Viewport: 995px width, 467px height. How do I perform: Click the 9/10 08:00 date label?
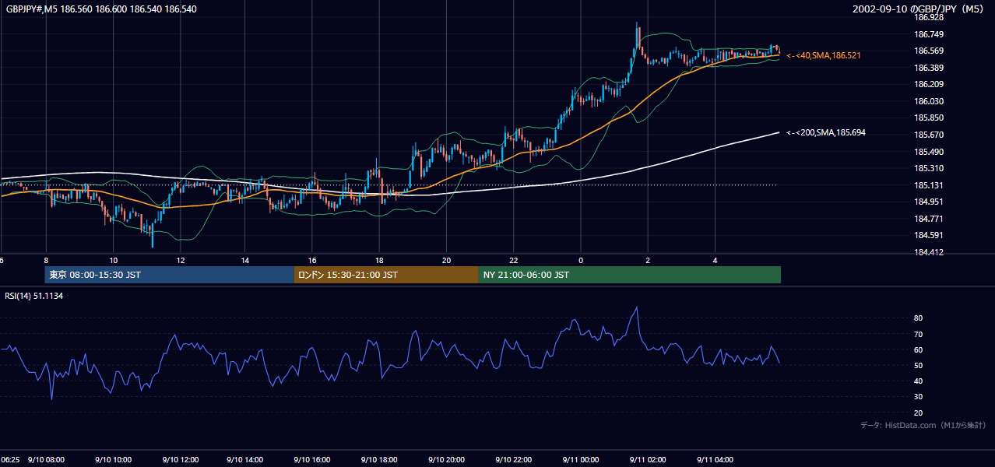pyautogui.click(x=46, y=460)
